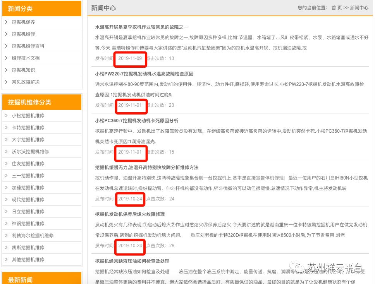The width and height of the screenshot is (375, 284).
Task: Click chevron arrow beside 日立挖掘机维修
Action: coord(6,211)
